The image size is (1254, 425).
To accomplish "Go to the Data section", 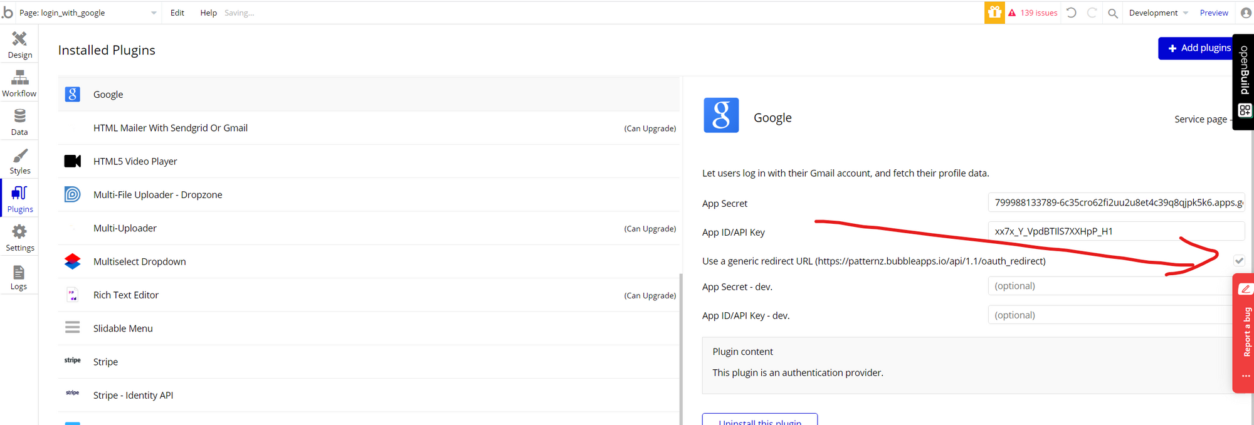I will (x=19, y=122).
